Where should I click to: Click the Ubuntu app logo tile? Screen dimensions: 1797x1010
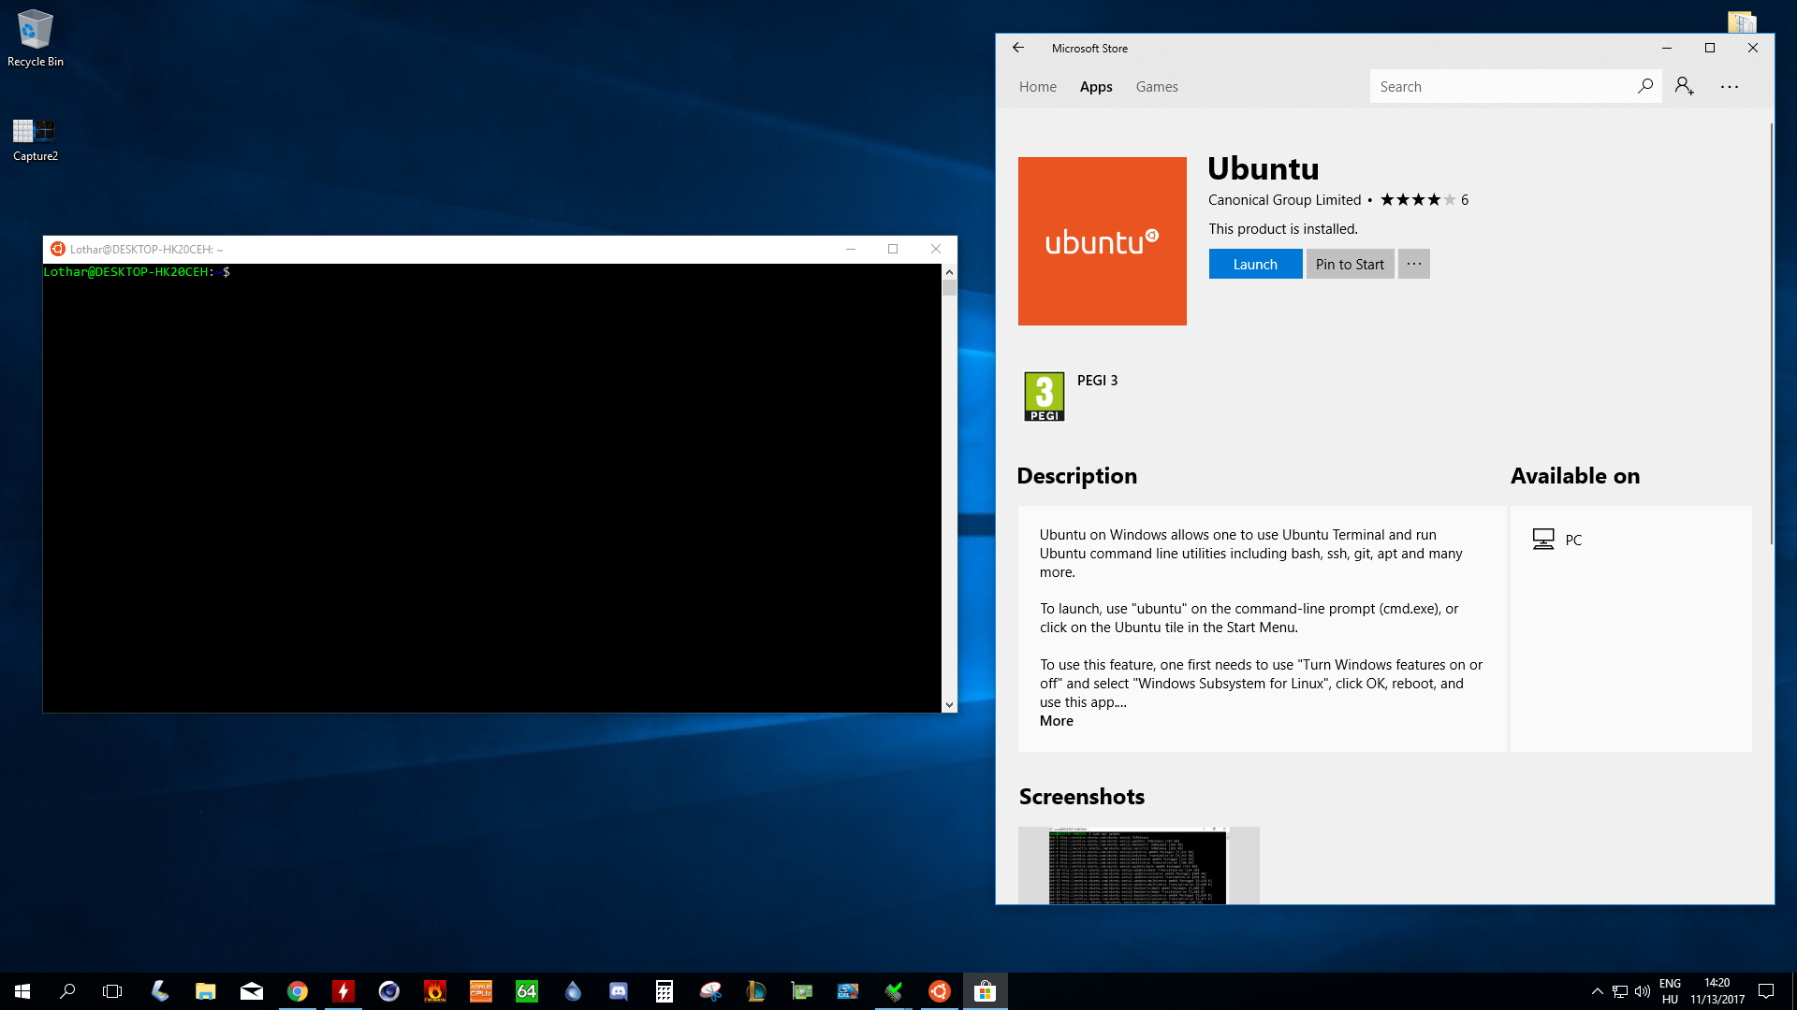click(x=1103, y=241)
